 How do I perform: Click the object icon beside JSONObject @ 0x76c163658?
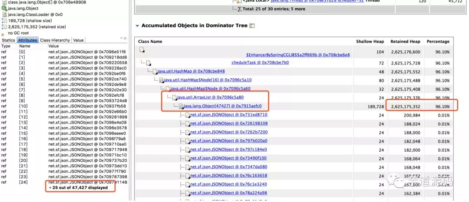pyautogui.click(x=187, y=176)
